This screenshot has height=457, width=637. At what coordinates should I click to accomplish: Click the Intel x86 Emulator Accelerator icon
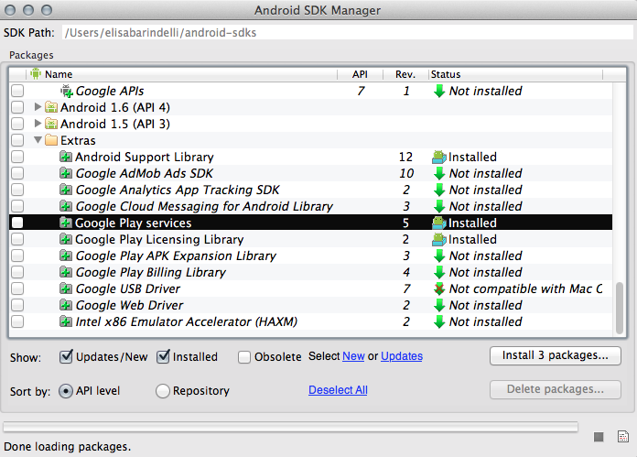[x=66, y=321]
